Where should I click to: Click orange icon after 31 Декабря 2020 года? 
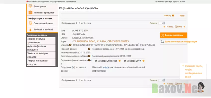(120, 61)
